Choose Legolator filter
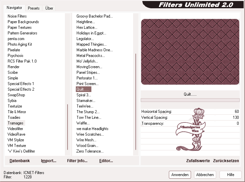This screenshot has height=182, width=245. (x=85, y=39)
